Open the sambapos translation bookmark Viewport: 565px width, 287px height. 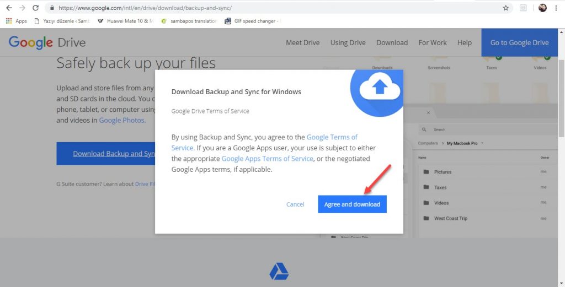coord(189,21)
